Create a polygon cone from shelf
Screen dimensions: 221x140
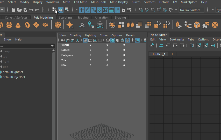pyautogui.click(x=18, y=25)
